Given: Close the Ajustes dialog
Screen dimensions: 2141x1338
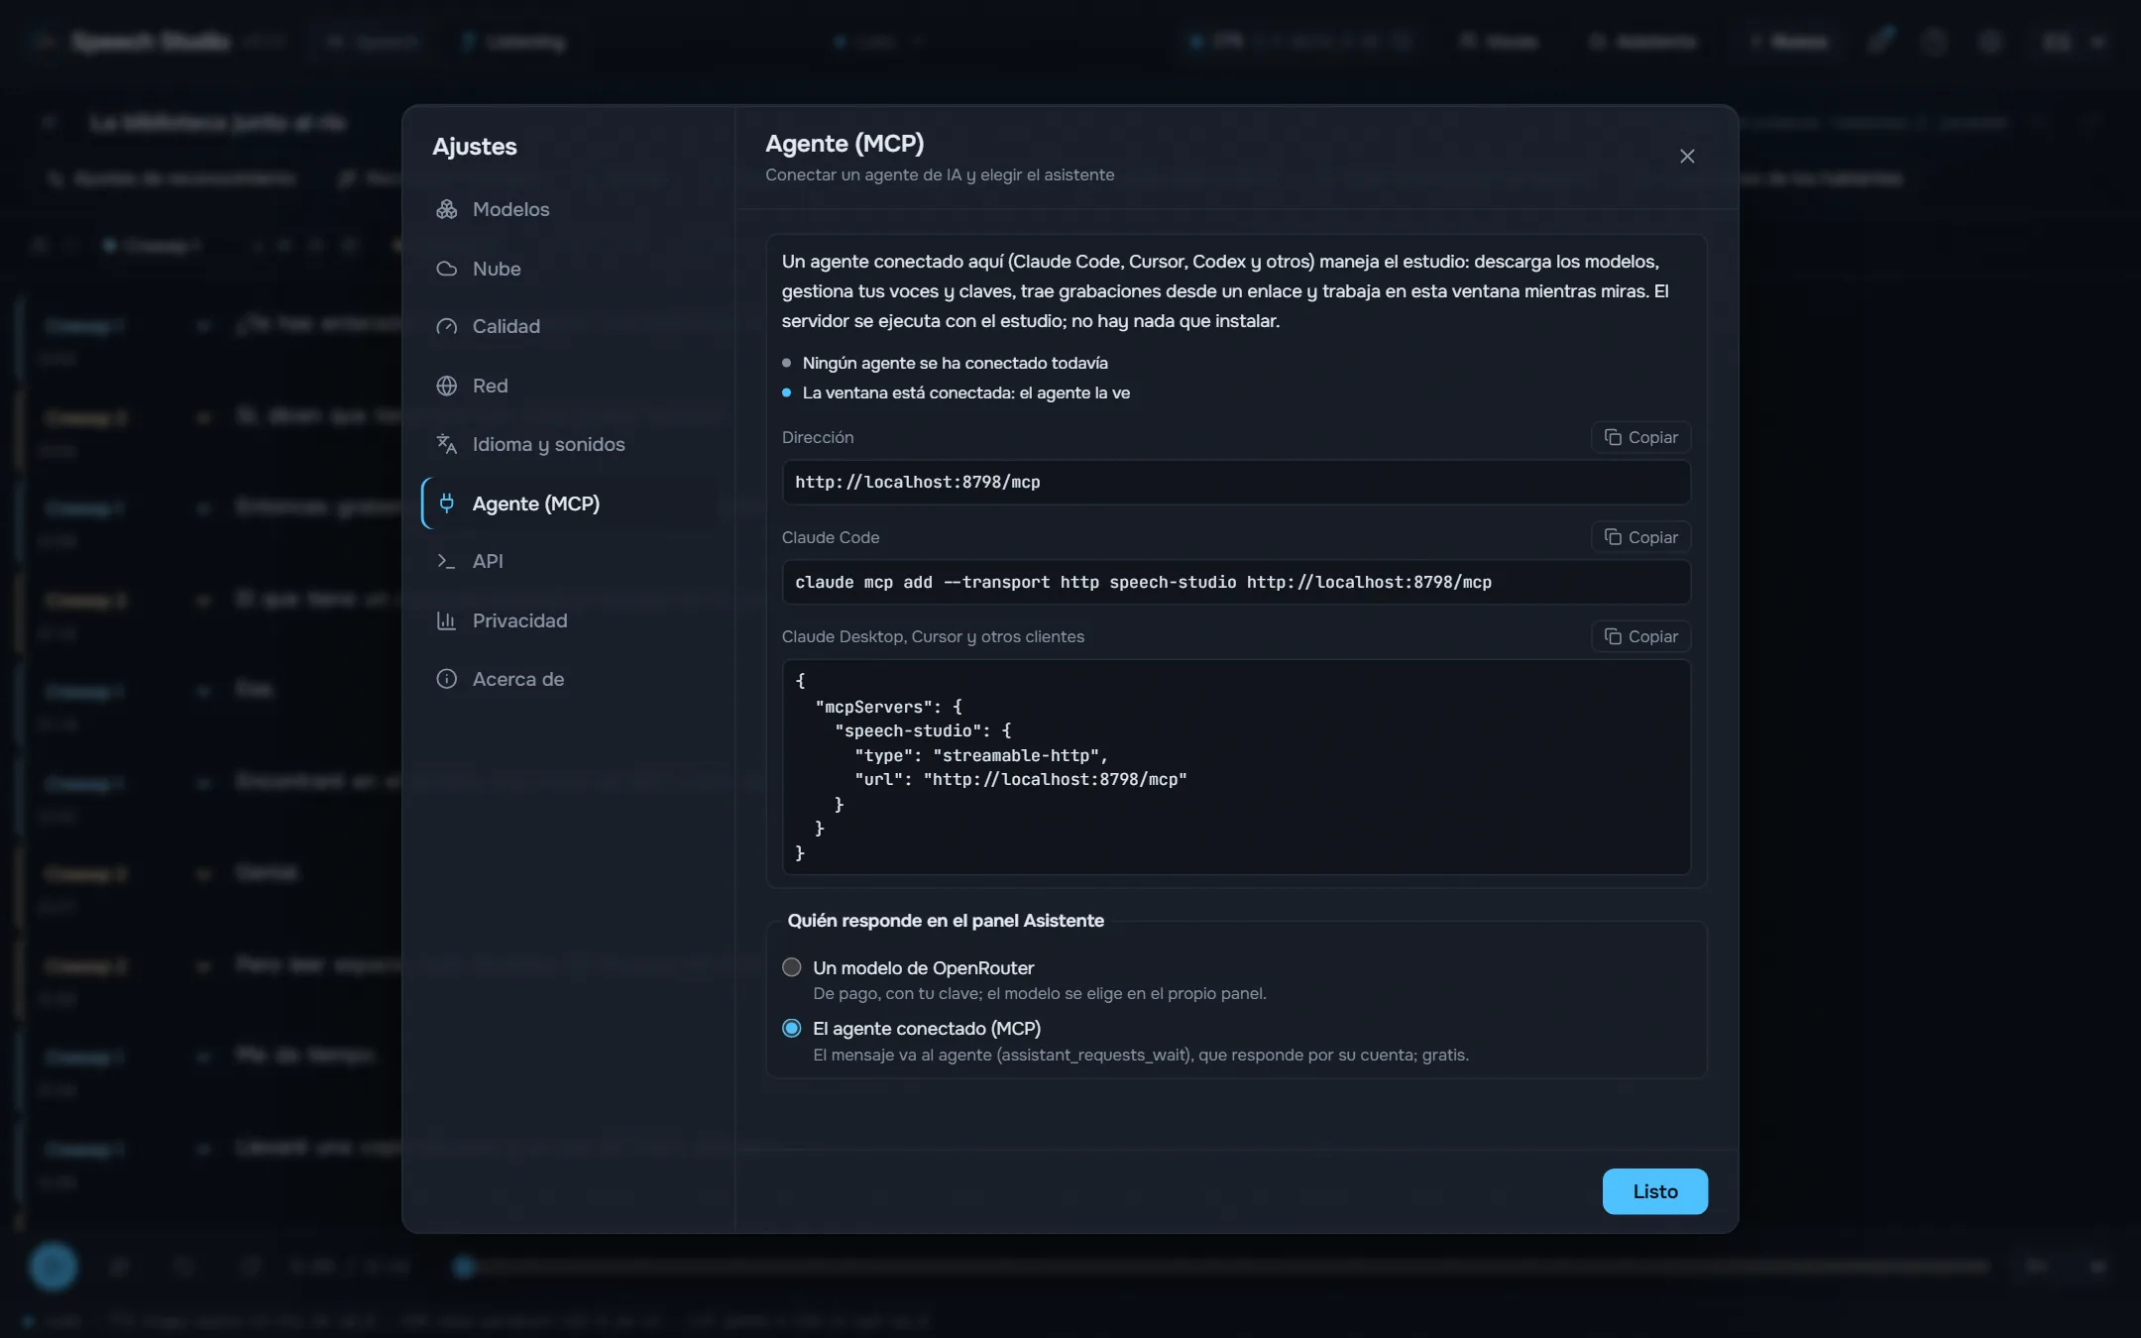Looking at the screenshot, I should click(x=1687, y=157).
